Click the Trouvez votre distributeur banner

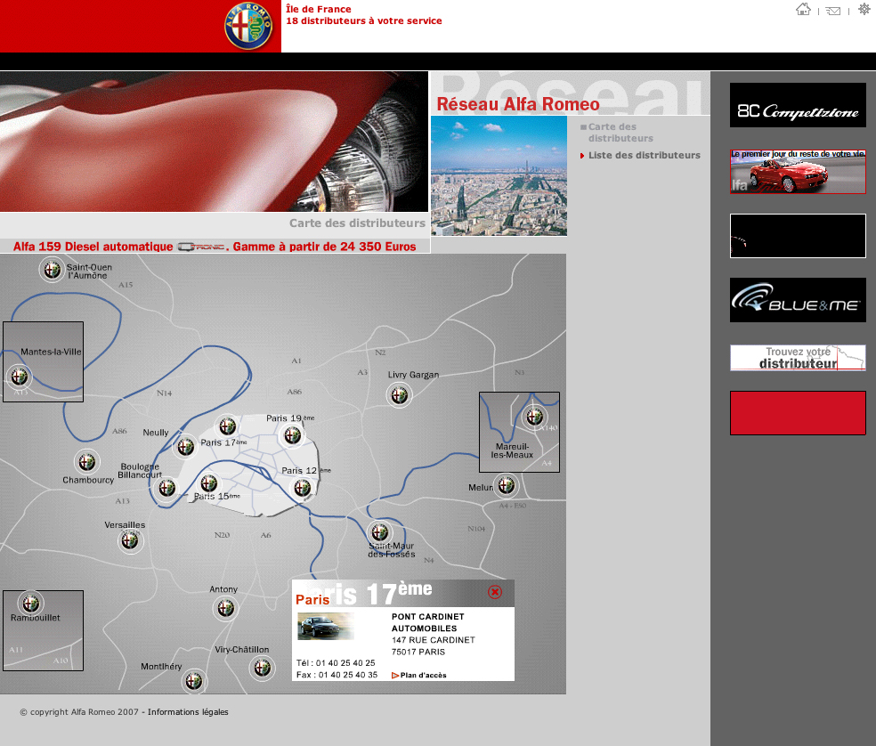click(798, 358)
